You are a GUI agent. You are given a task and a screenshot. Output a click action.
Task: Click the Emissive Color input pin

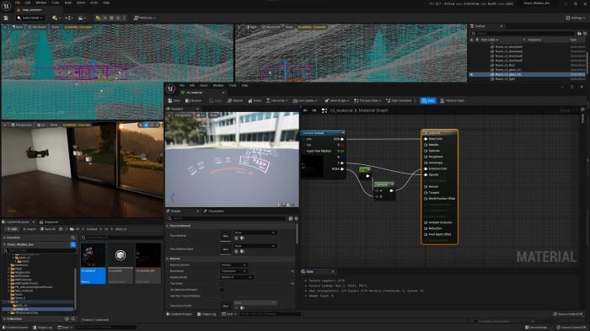point(426,168)
